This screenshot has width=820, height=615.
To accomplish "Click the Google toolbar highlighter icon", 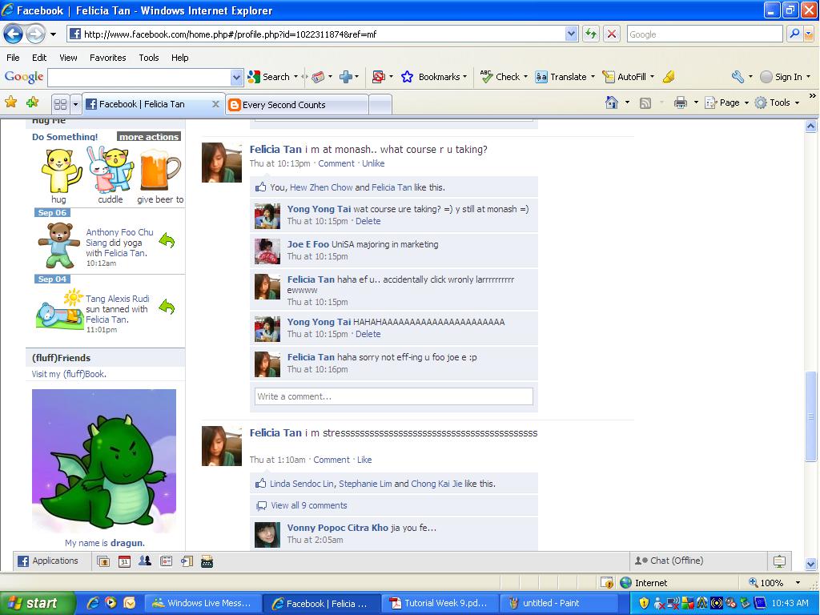I will point(669,77).
